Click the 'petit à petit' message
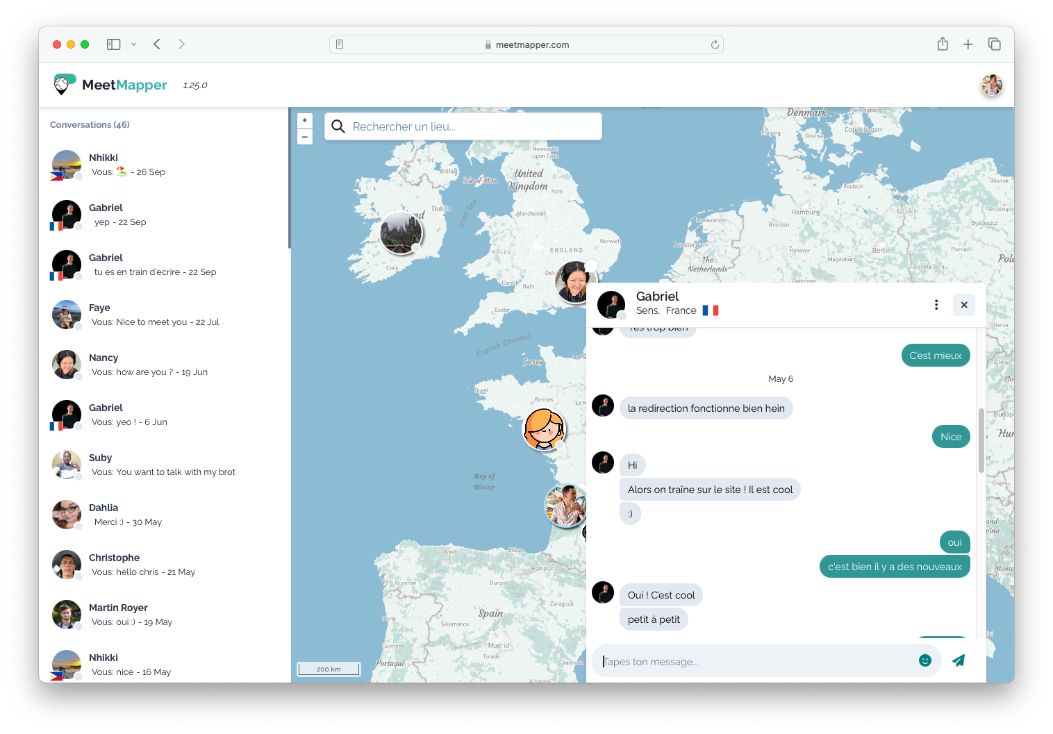This screenshot has width=1053, height=734. click(x=654, y=619)
